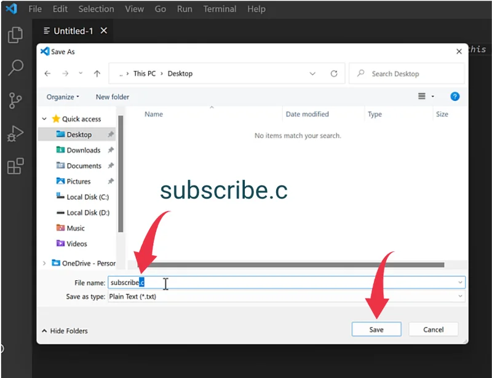Image resolution: width=492 pixels, height=378 pixels.
Task: Collapse the Quick access tree node
Action: [44, 119]
